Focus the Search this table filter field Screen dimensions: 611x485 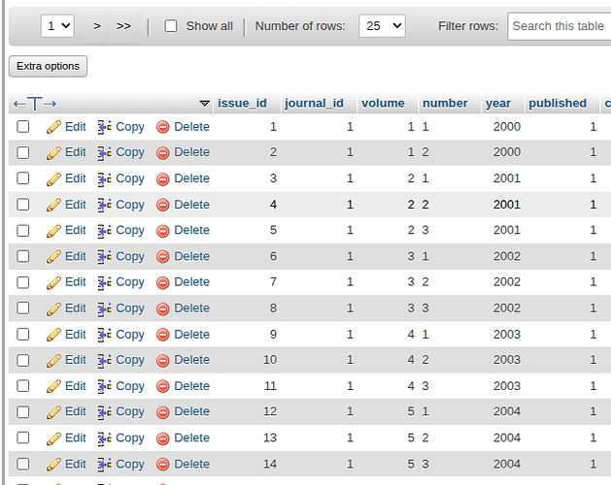560,26
